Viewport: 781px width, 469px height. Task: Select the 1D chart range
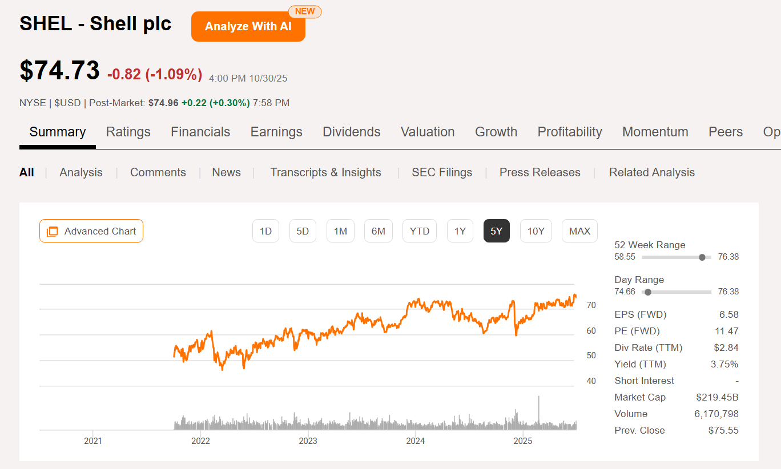tap(265, 231)
